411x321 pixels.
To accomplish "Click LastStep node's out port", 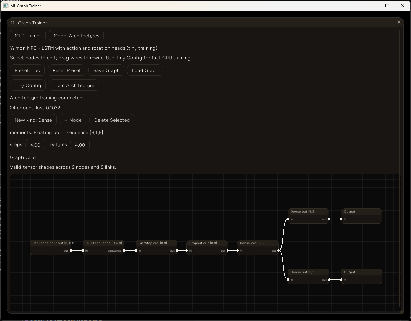I will tap(177, 251).
